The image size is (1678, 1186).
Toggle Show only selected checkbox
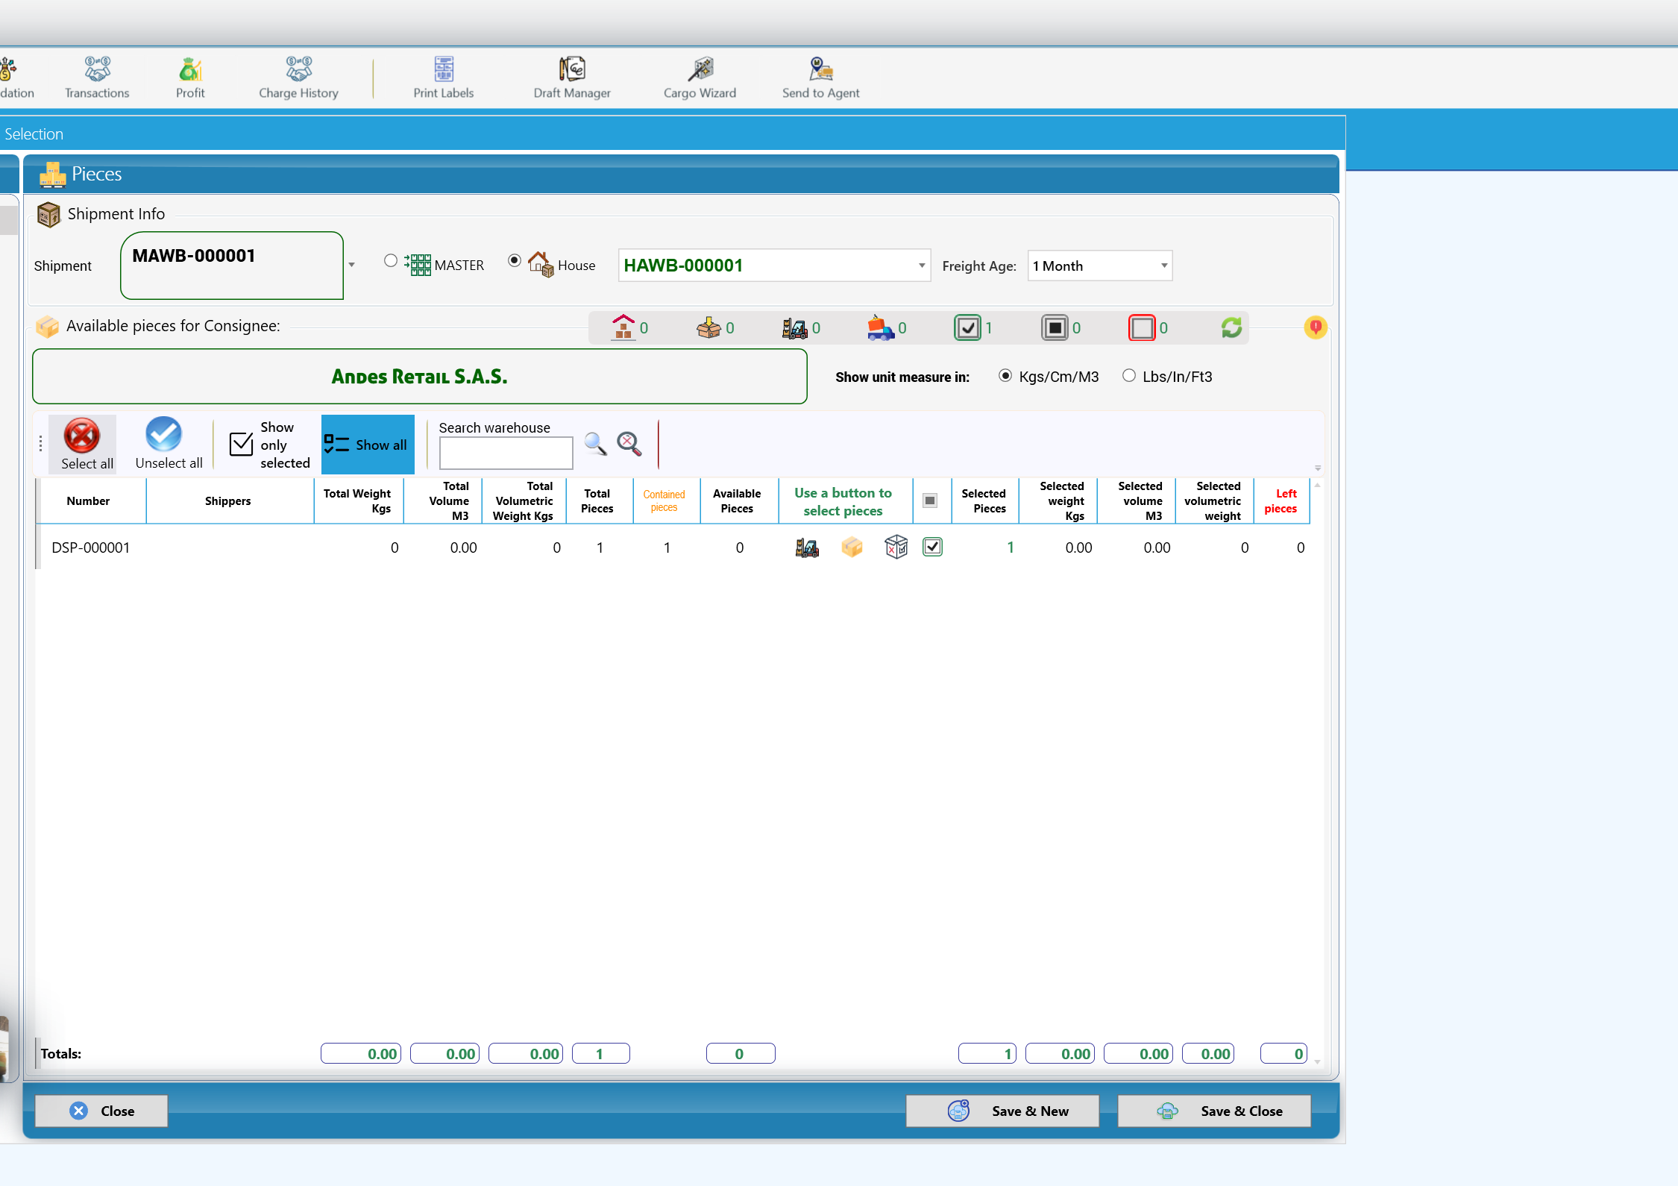click(x=241, y=444)
